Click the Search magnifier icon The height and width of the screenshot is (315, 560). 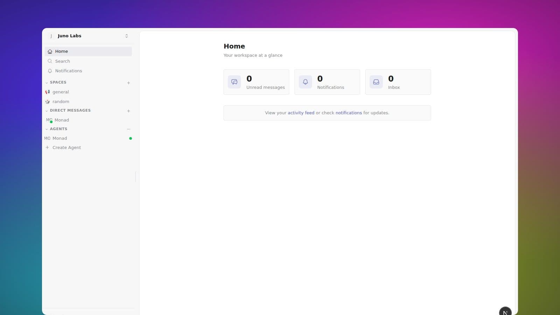pyautogui.click(x=50, y=61)
